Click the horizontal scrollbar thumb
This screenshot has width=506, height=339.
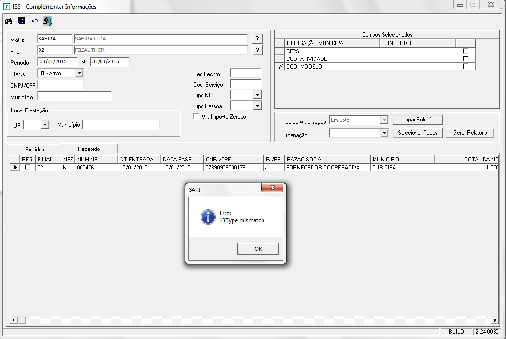point(21,320)
